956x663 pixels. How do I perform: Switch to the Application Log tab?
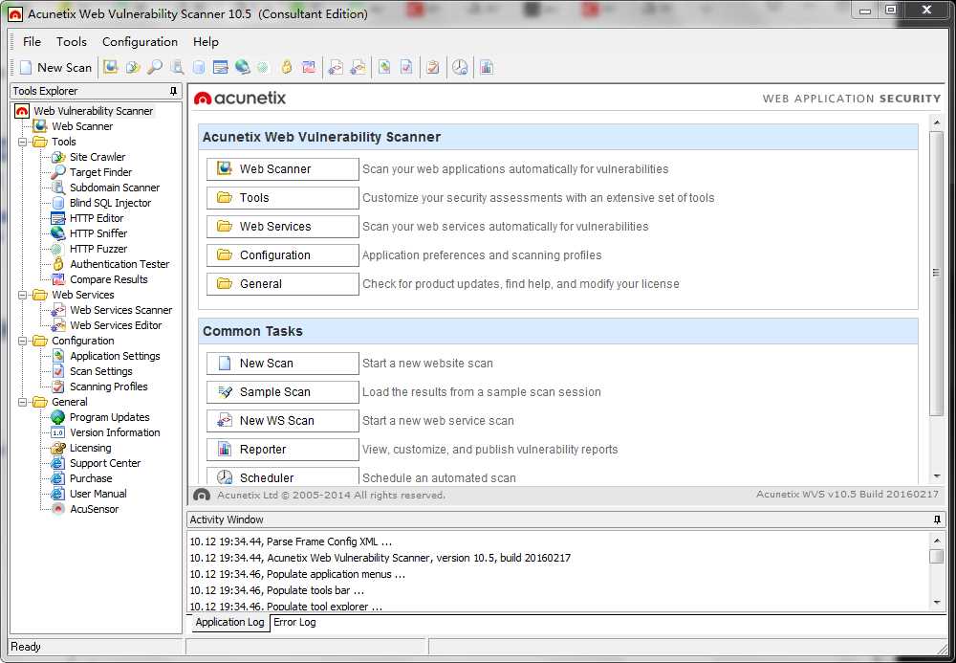(x=229, y=622)
